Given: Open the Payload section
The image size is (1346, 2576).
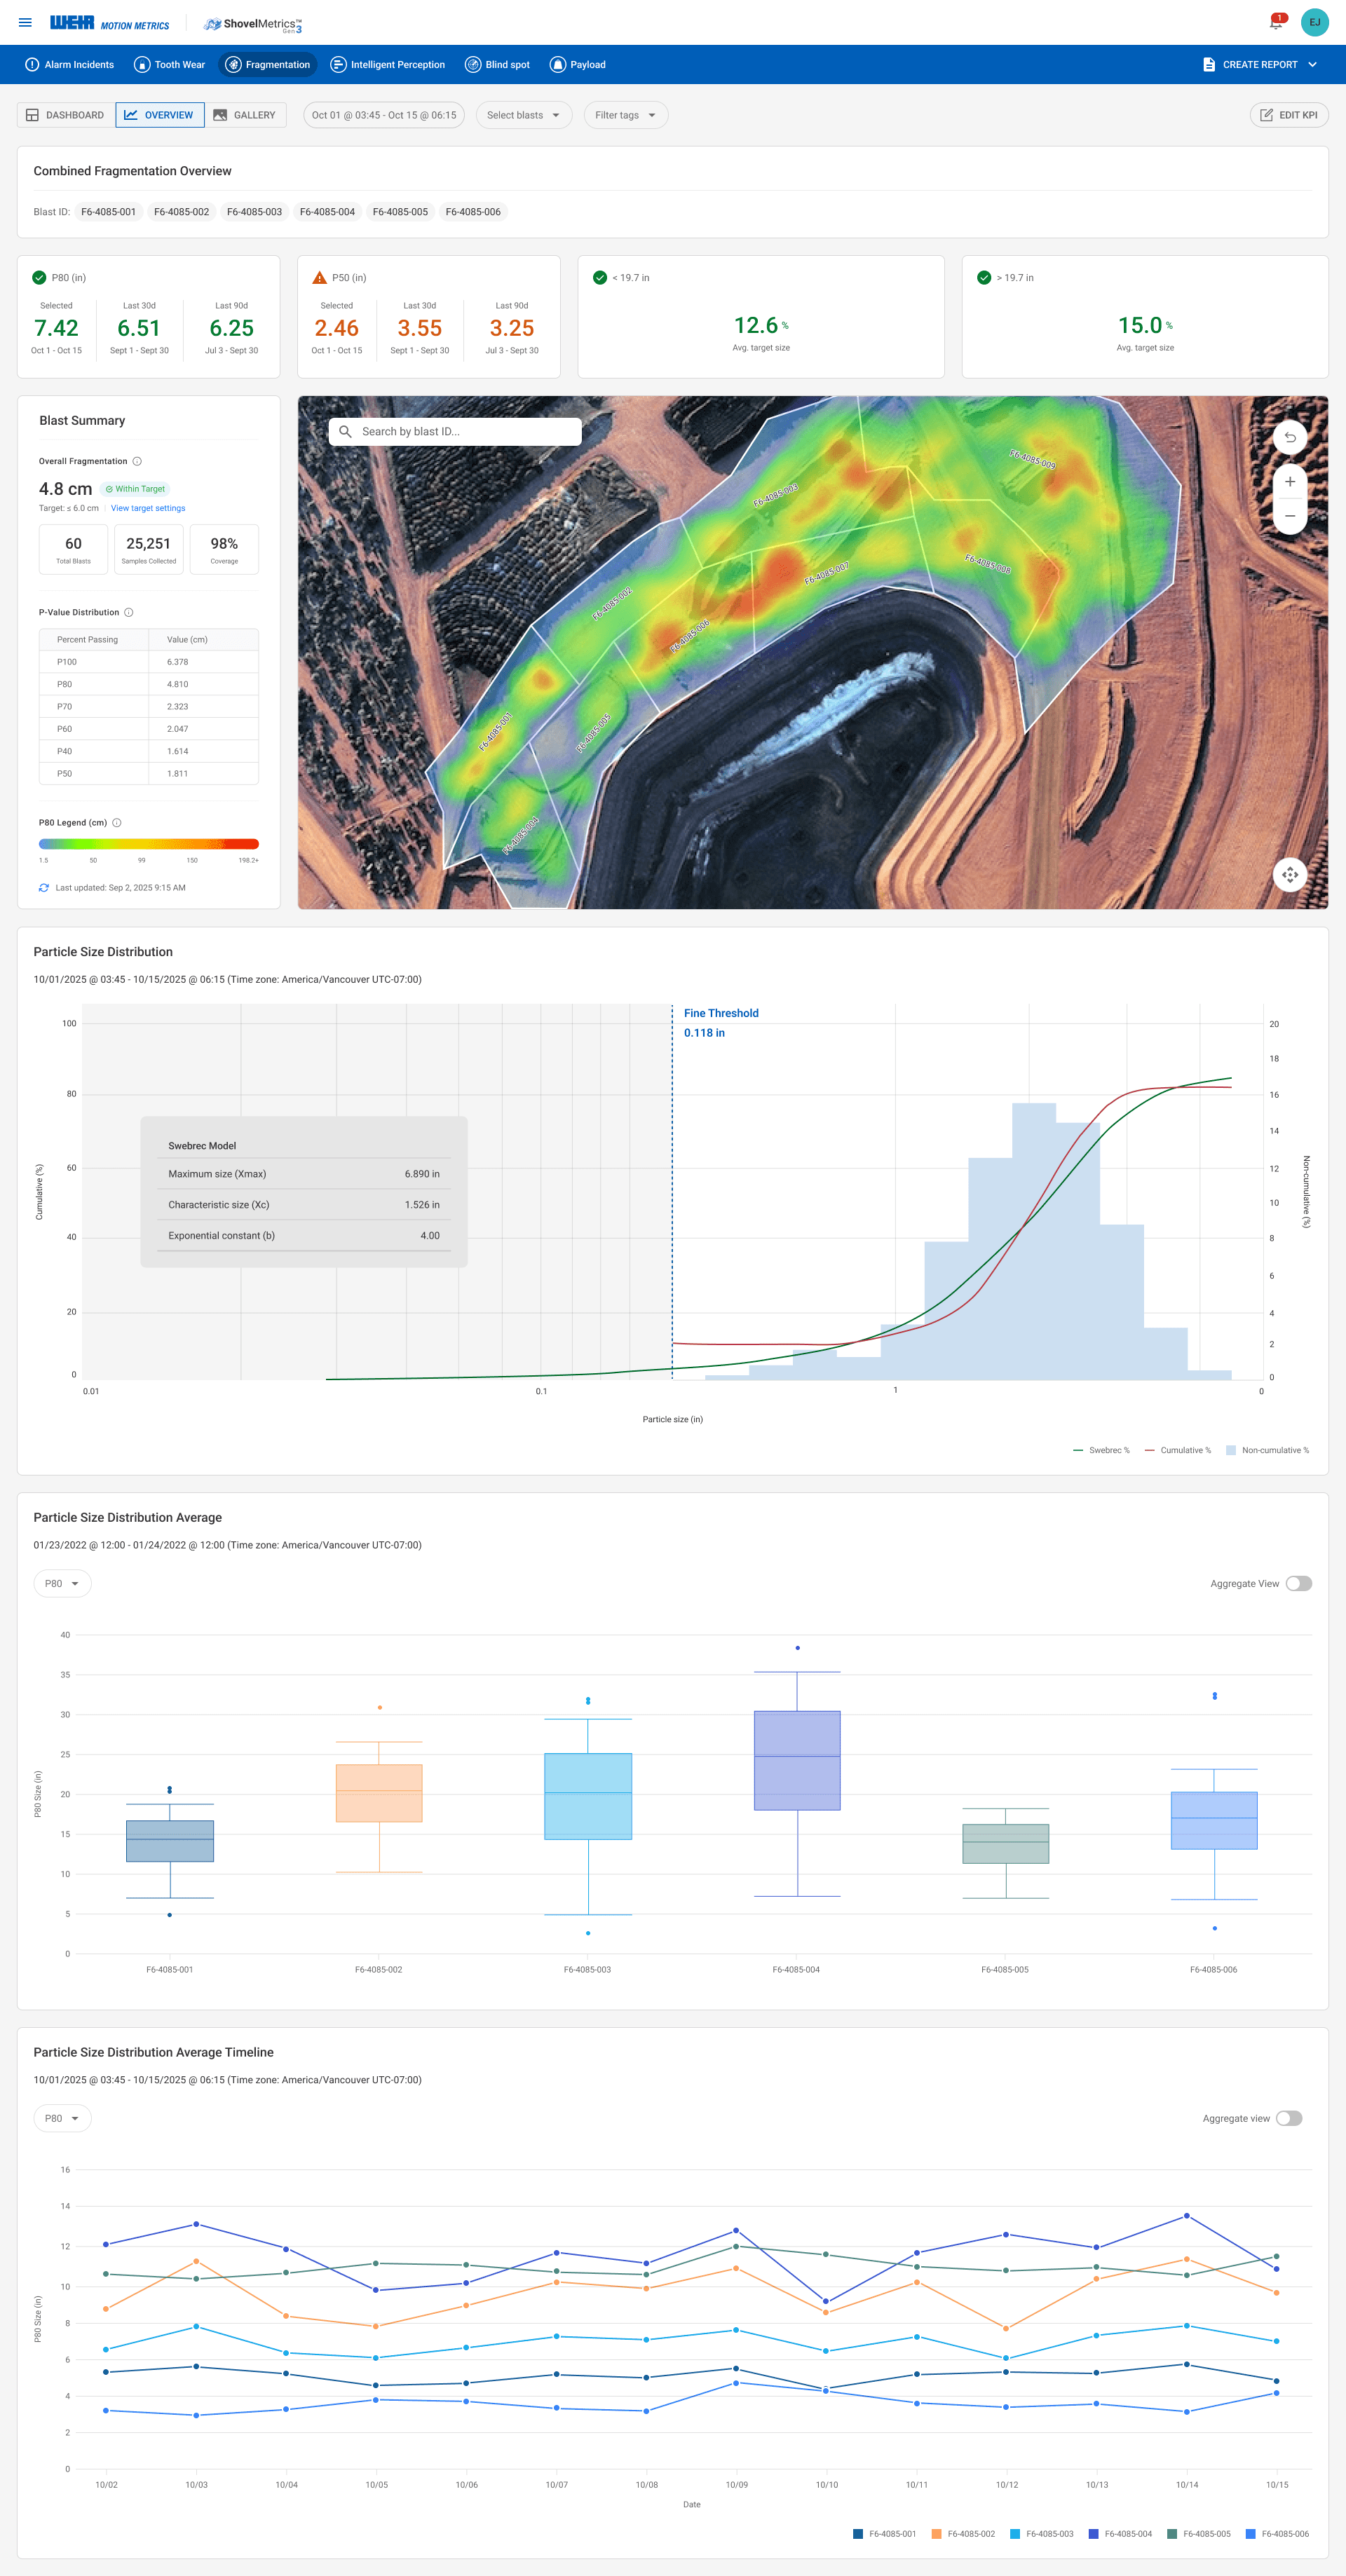Looking at the screenshot, I should [x=577, y=65].
